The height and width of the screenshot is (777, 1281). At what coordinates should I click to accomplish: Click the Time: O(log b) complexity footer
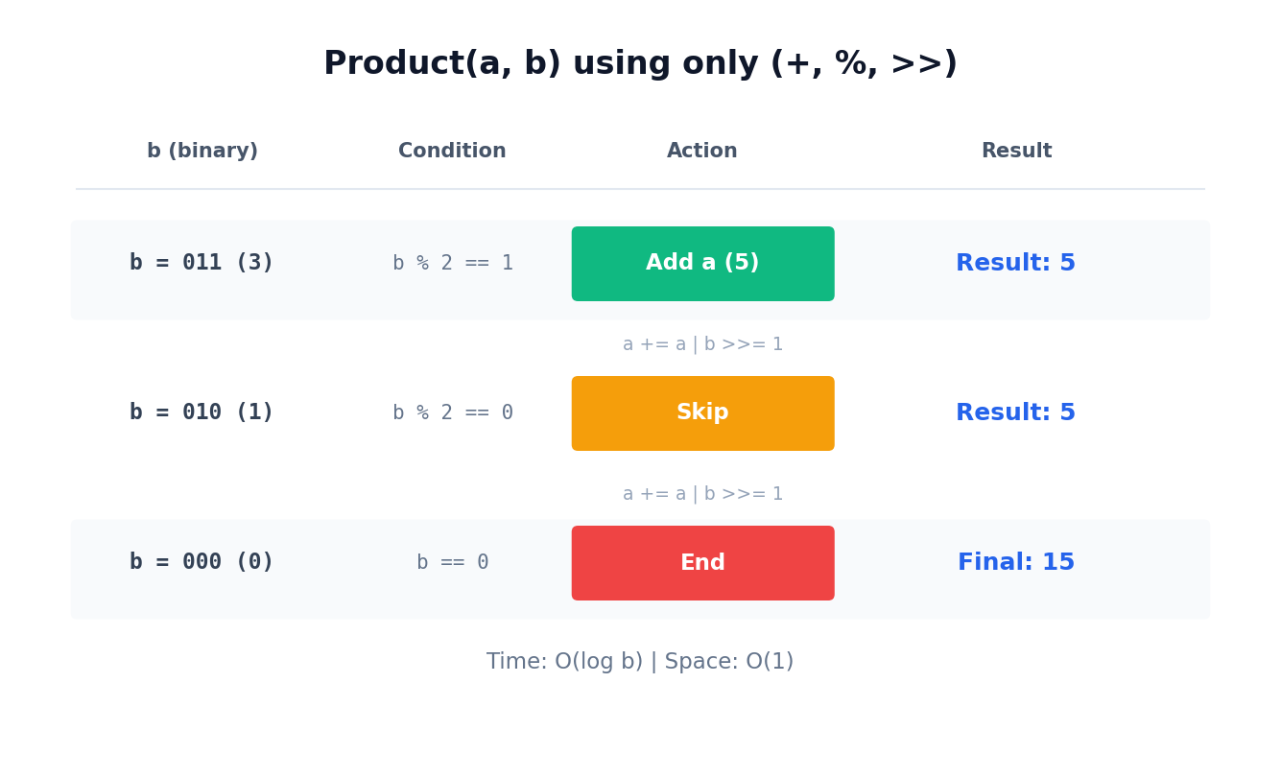pos(640,662)
